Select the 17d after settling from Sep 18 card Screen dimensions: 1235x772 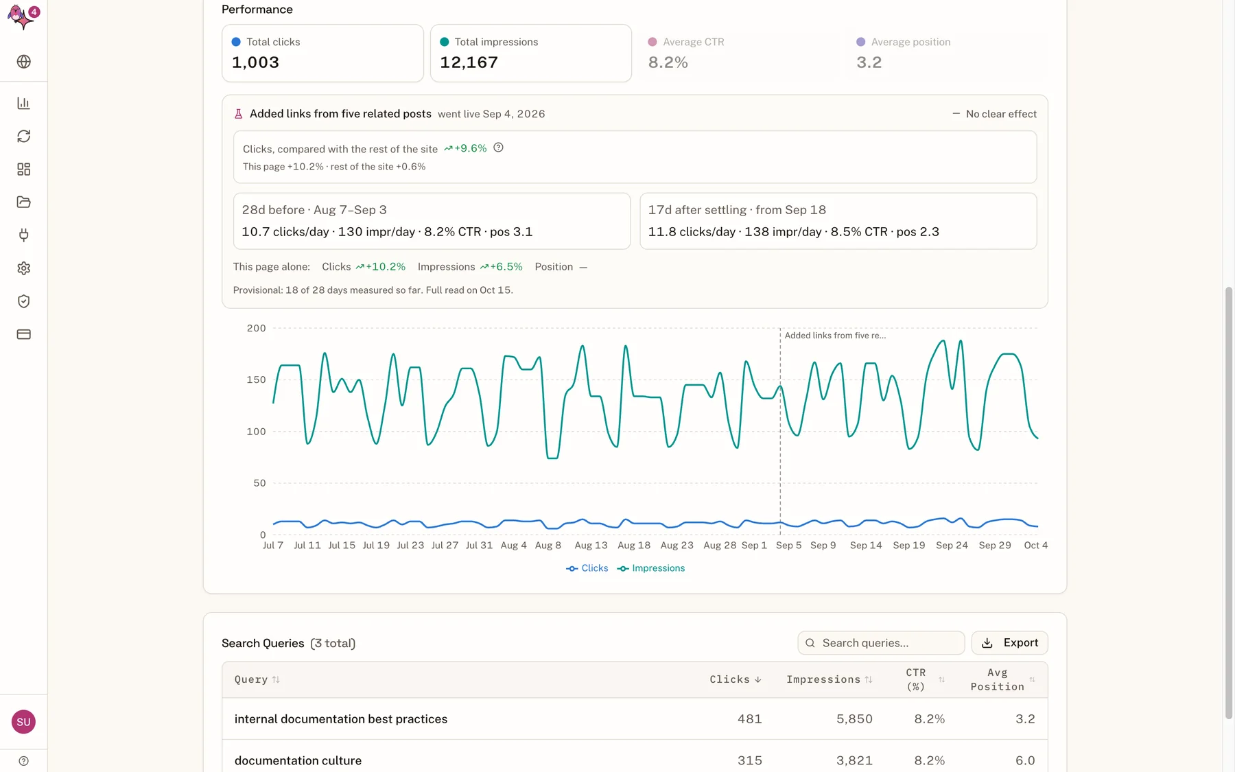point(838,221)
